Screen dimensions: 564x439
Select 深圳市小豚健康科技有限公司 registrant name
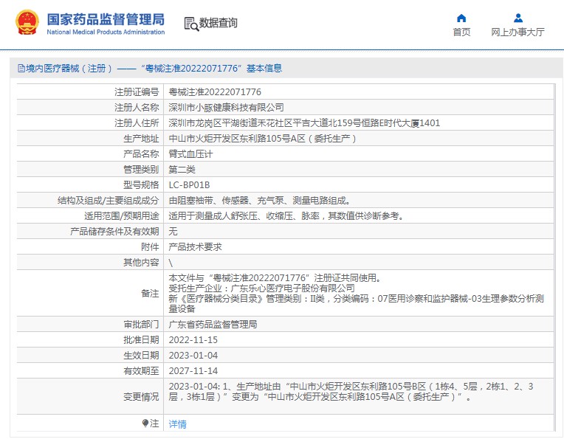pyautogui.click(x=226, y=108)
